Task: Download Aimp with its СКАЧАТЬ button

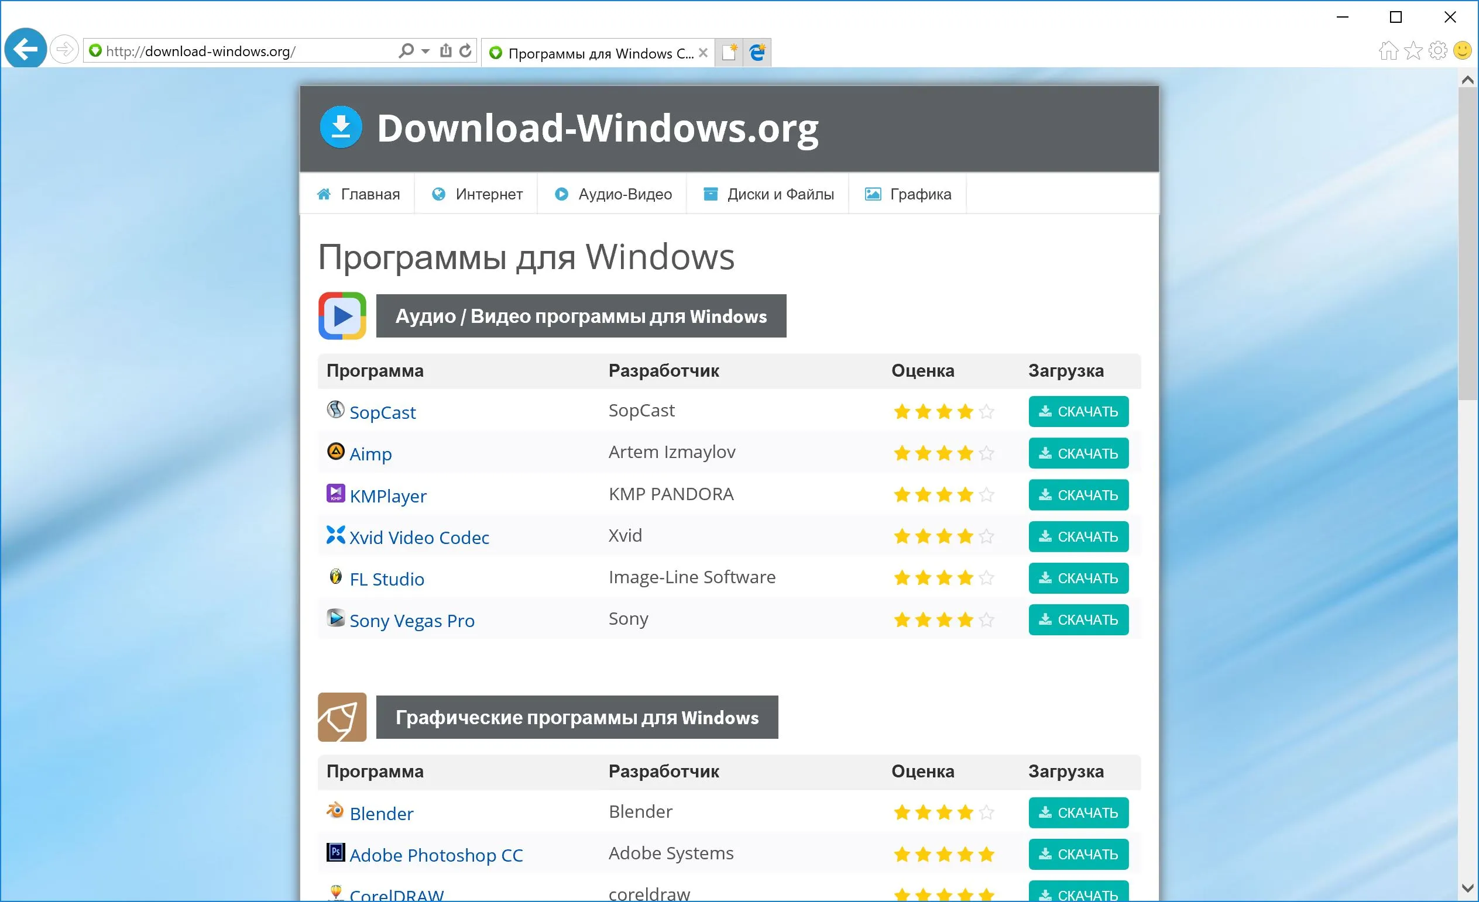Action: pyautogui.click(x=1079, y=453)
